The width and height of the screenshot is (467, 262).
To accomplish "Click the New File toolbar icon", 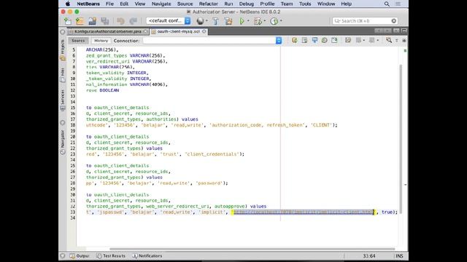I will 68,21.
